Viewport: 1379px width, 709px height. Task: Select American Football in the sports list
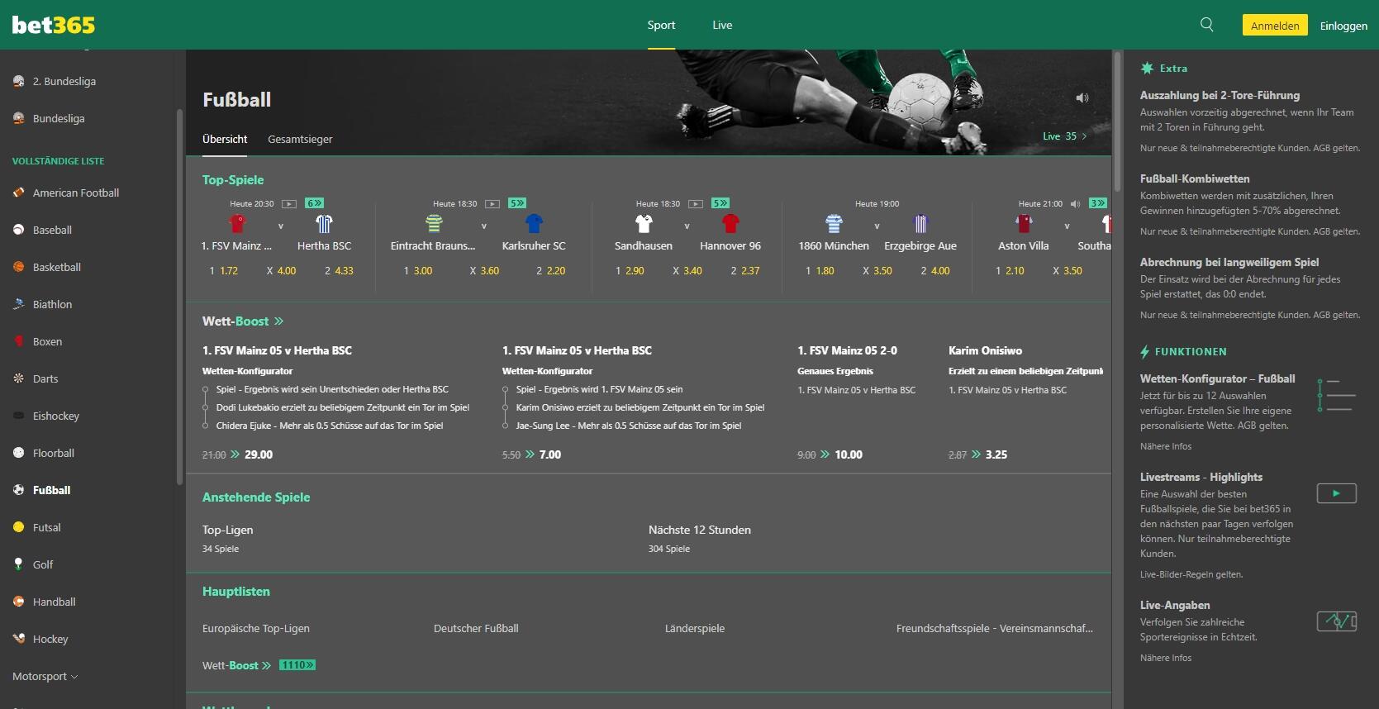coord(75,193)
